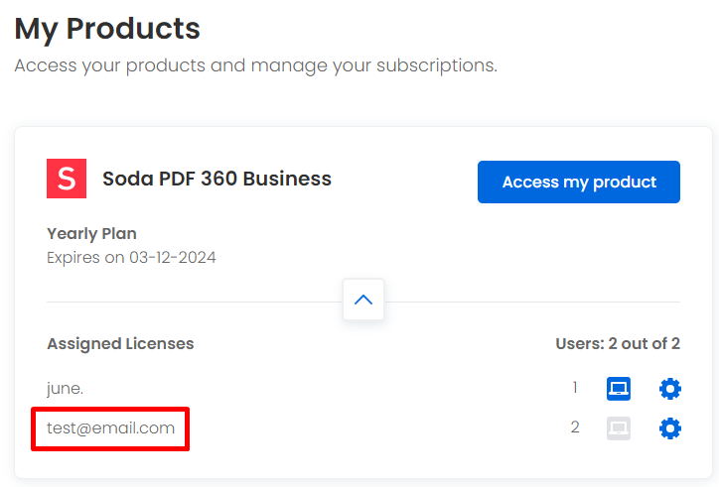
Task: Click license number 2 beside test@email.com
Action: [x=575, y=426]
